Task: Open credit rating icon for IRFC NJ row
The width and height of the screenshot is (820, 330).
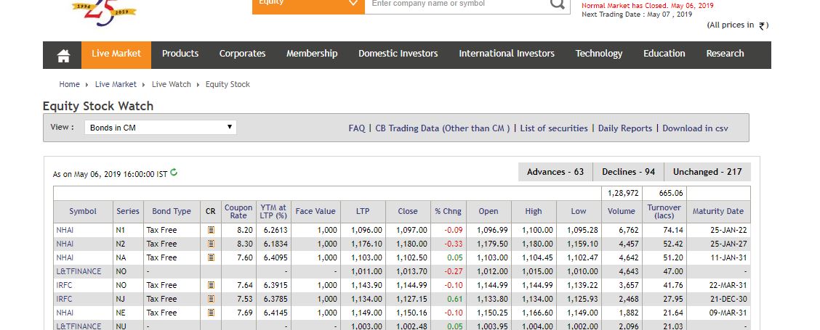Action: 211,299
